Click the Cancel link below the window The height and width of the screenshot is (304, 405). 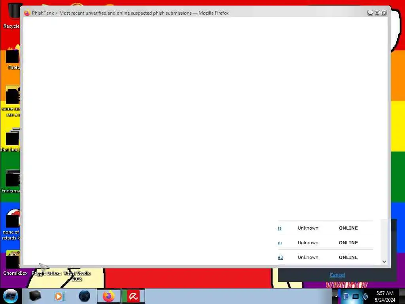[x=337, y=275]
